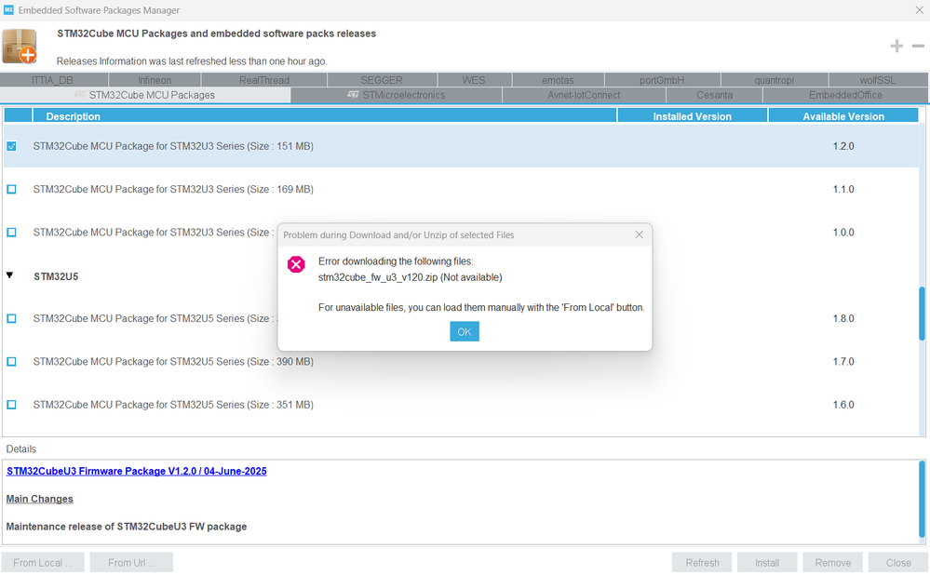Image resolution: width=930 pixels, height=575 pixels.
Task: Select the STM32Cube MCU Packages tab
Action: click(145, 95)
